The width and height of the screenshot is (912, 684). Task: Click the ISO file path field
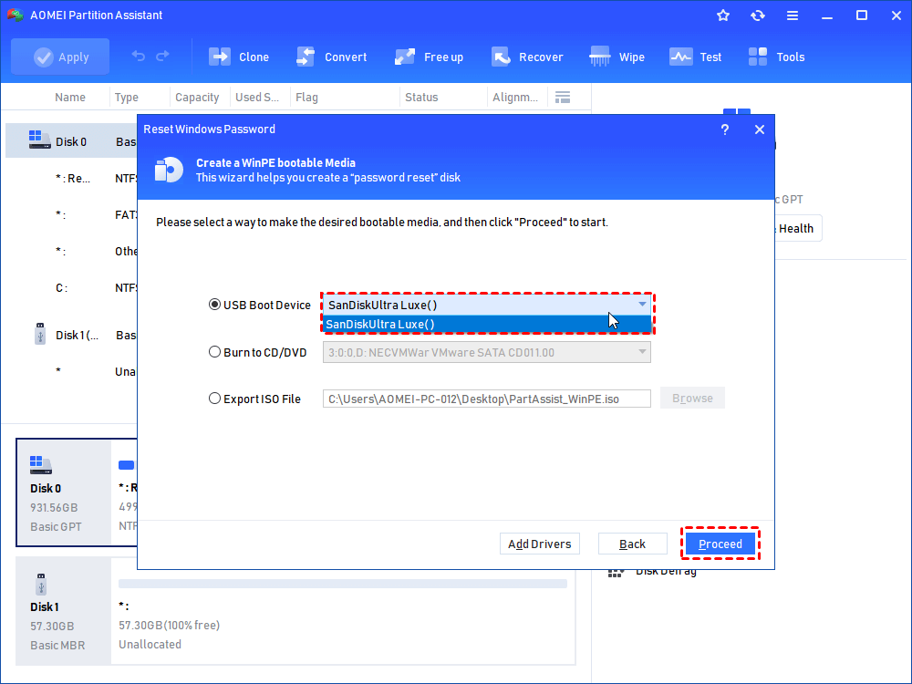(x=486, y=399)
